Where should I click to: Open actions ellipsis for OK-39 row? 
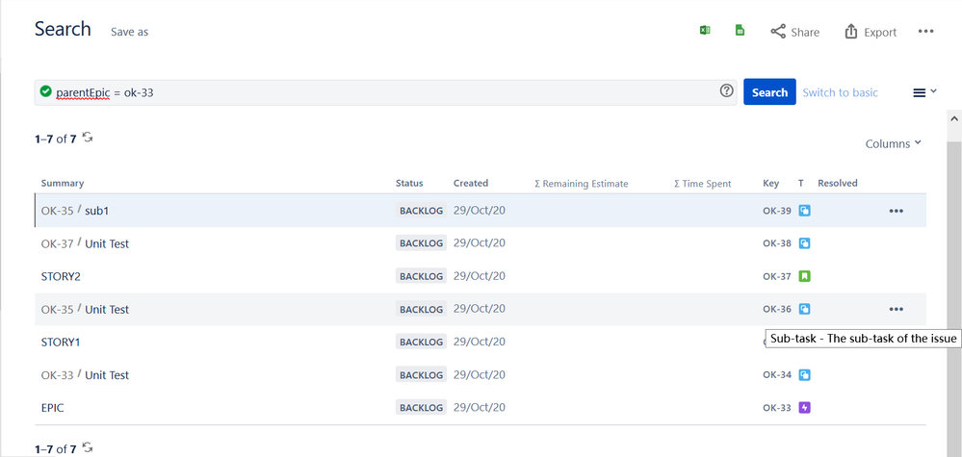(896, 211)
